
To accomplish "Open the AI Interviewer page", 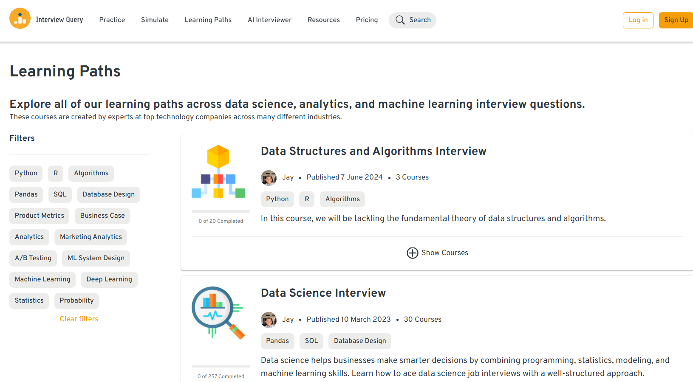I will tap(269, 20).
